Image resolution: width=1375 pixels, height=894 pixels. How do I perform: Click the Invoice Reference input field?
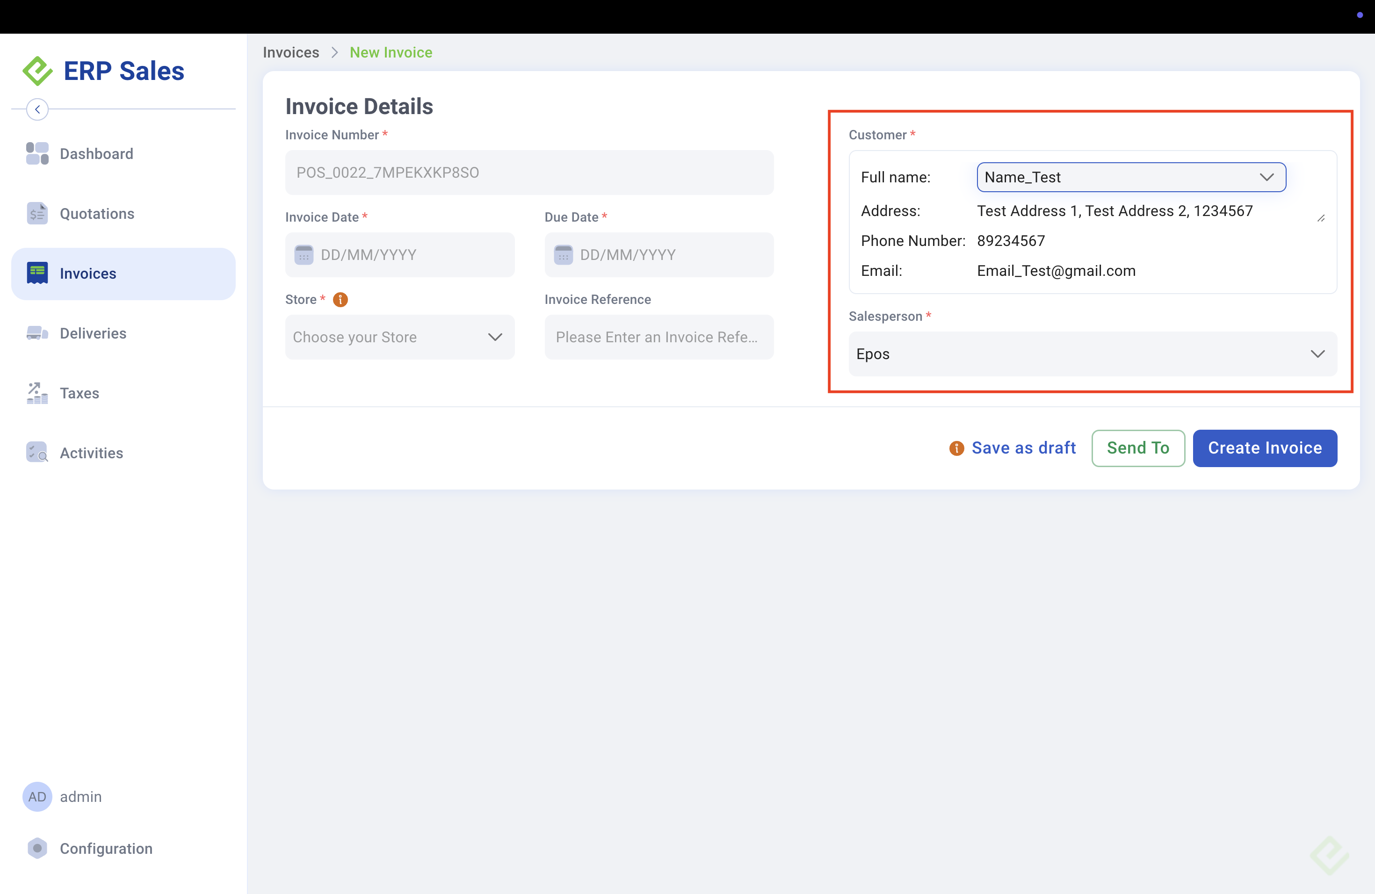tap(659, 337)
